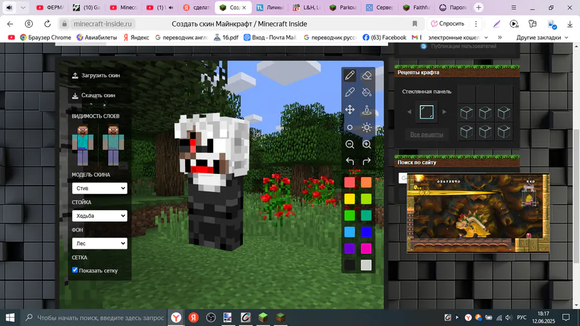Image resolution: width=580 pixels, height=326 pixels.
Task: Click Загрузить скин upload button
Action: (x=96, y=75)
